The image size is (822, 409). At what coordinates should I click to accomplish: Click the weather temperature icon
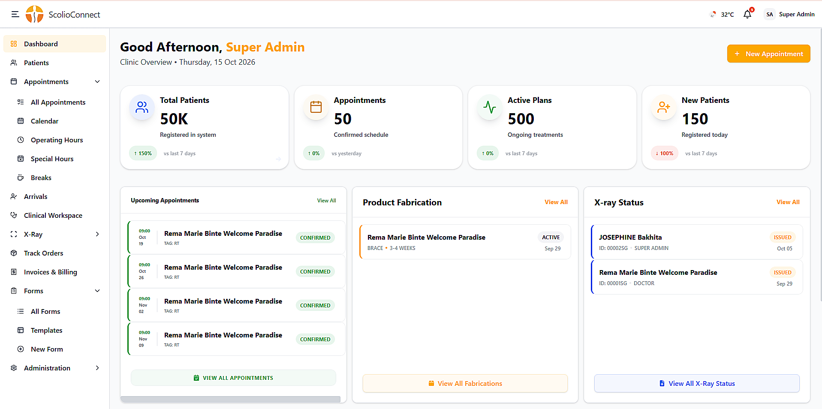[x=713, y=14]
